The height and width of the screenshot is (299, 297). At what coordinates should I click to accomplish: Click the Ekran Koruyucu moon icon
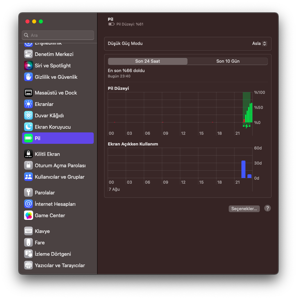pyautogui.click(x=28, y=127)
